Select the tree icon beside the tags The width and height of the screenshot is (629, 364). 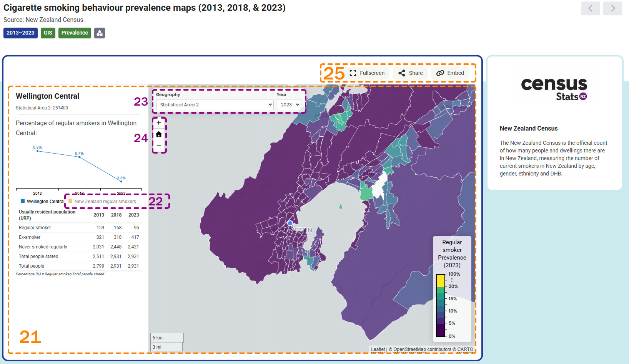(100, 33)
